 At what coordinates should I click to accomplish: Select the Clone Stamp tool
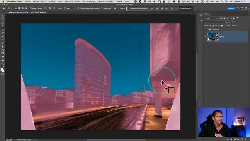(2, 47)
